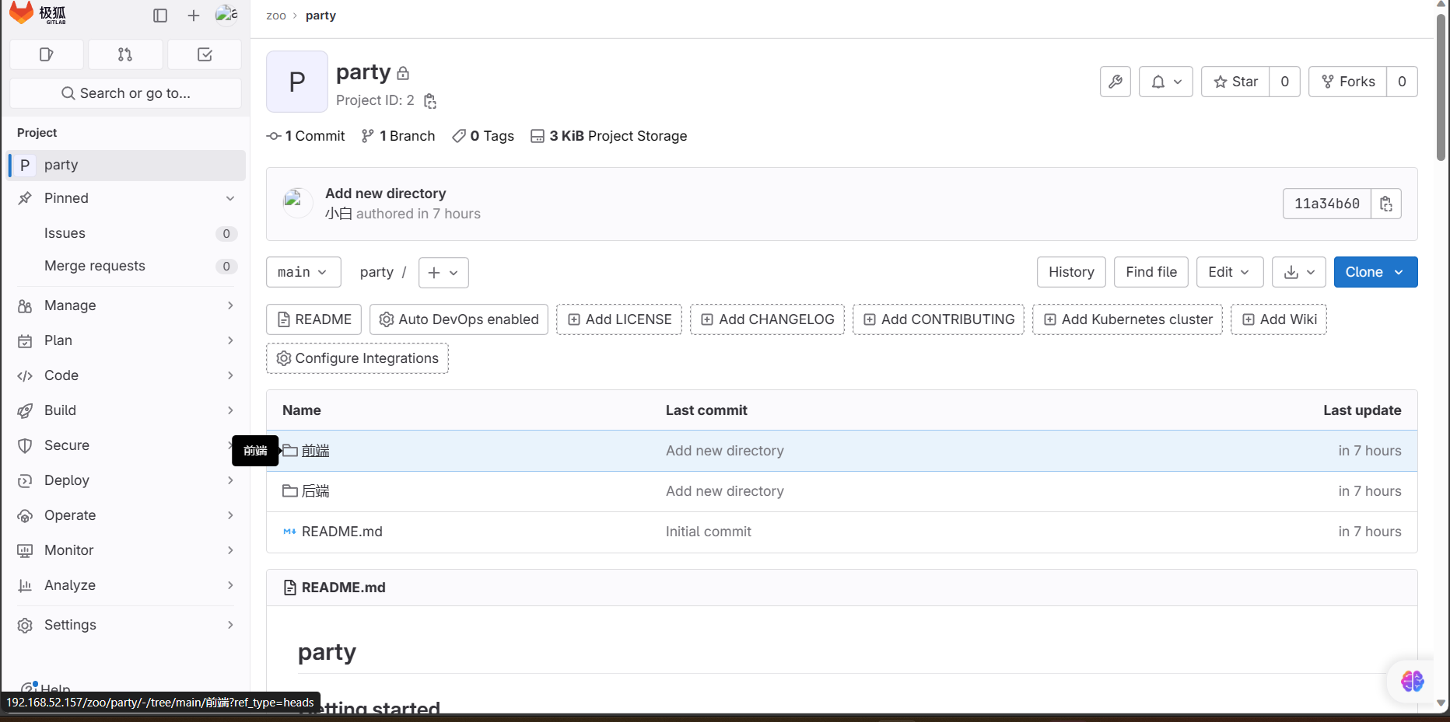Image resolution: width=1450 pixels, height=722 pixels.
Task: Open the Issues icon in the top sidebar
Action: tap(46, 54)
